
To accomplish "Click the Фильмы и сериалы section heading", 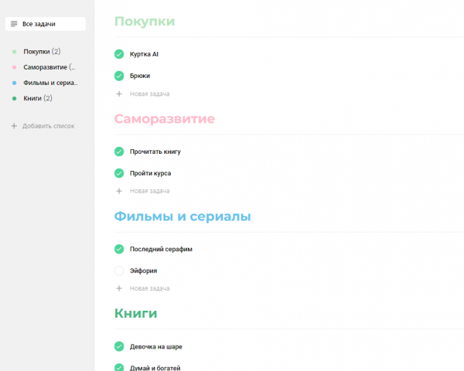I will pos(183,216).
